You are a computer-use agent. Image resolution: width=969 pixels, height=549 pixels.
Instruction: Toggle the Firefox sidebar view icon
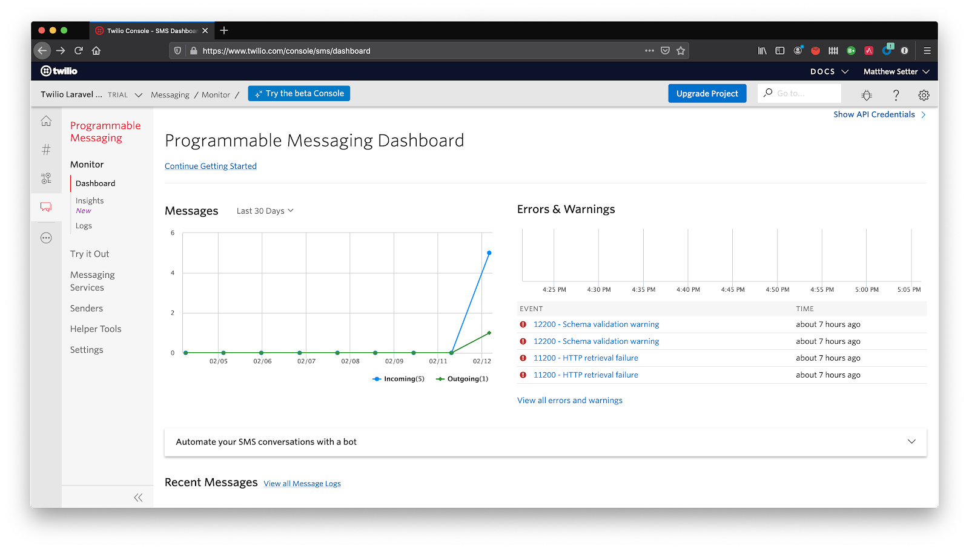(x=780, y=51)
